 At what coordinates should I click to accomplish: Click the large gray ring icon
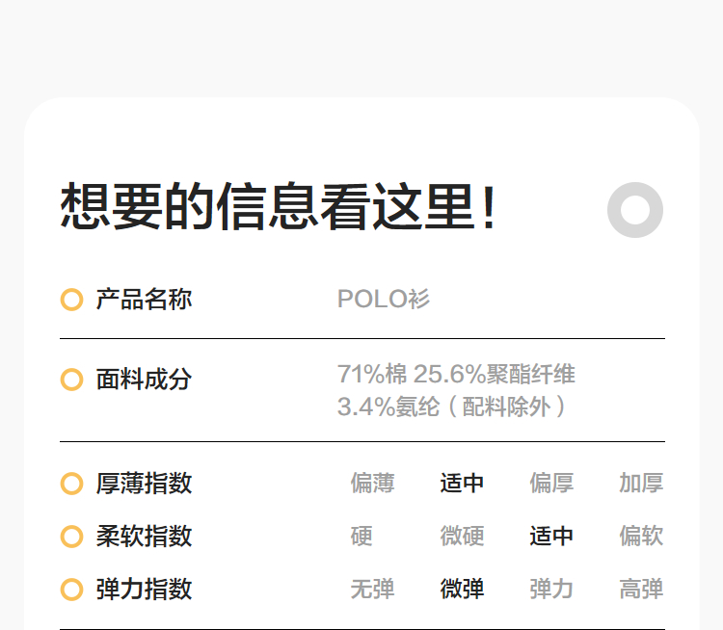pyautogui.click(x=635, y=209)
